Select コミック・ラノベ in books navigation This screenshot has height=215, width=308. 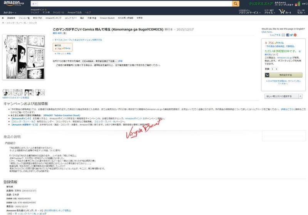tap(70, 18)
